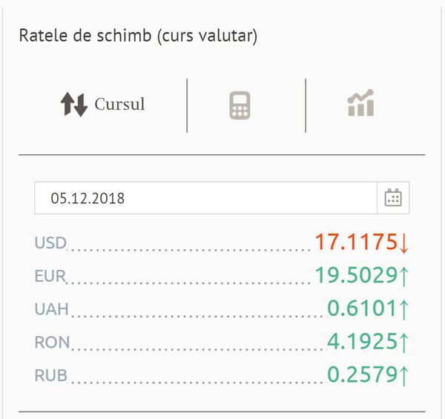Select the RON currency label
The width and height of the screenshot is (445, 419).
[51, 343]
